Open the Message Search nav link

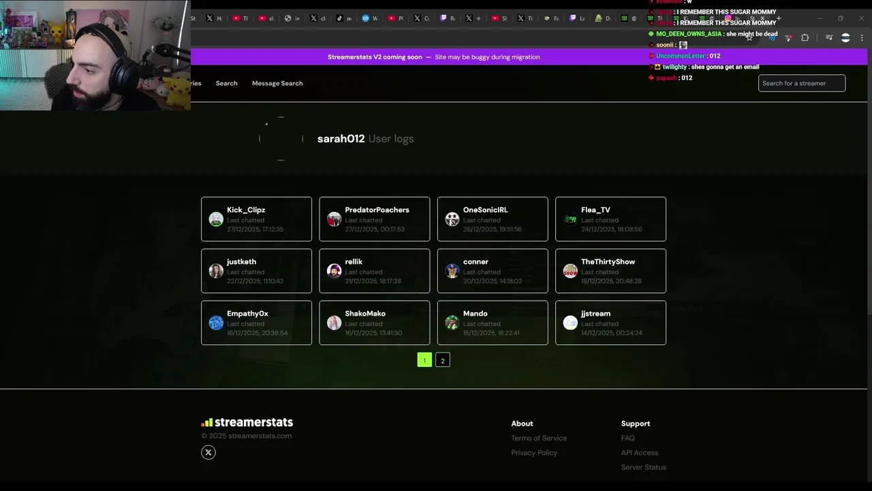277,83
